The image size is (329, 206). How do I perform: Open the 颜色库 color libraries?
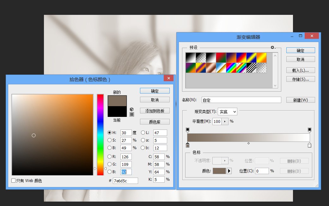[155, 121]
